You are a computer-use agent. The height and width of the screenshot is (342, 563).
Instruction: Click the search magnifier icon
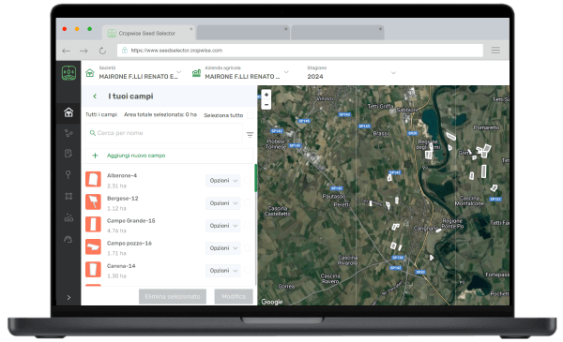pos(93,133)
